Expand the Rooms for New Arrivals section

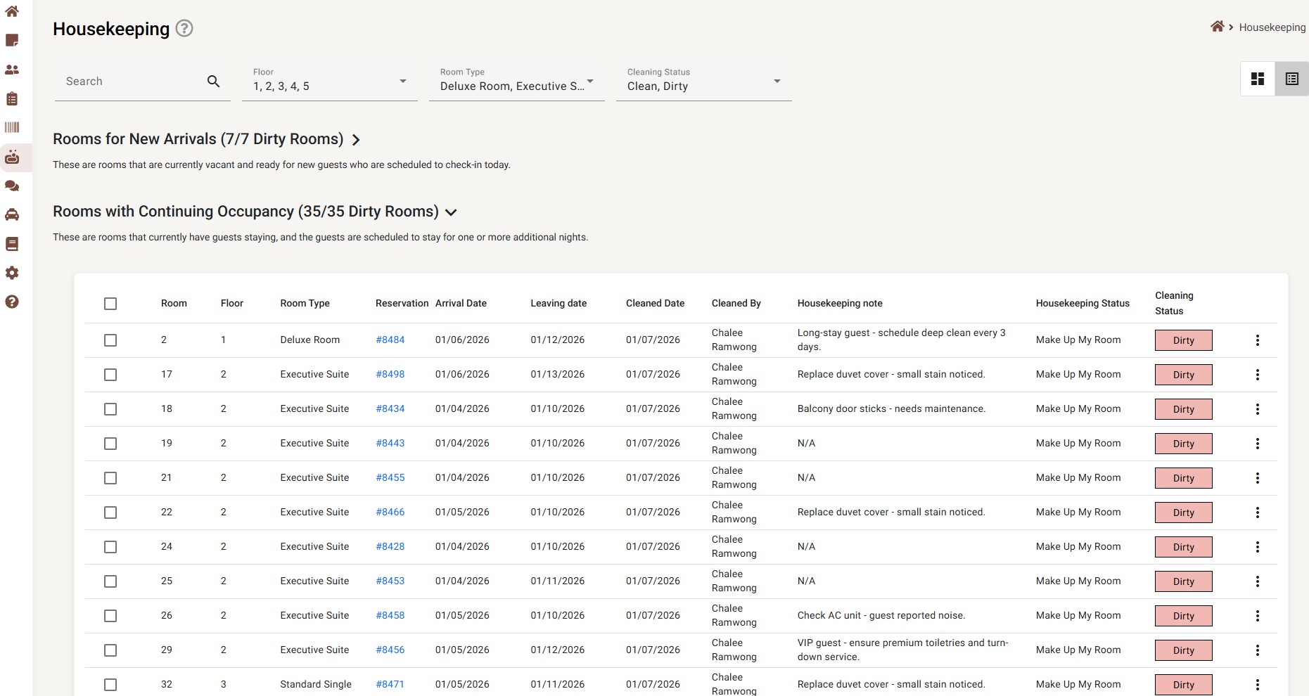[x=356, y=140]
